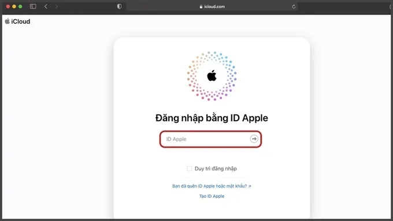The image size is (393, 221).
Task: Focus the ID Apple input field
Action: (x=210, y=139)
